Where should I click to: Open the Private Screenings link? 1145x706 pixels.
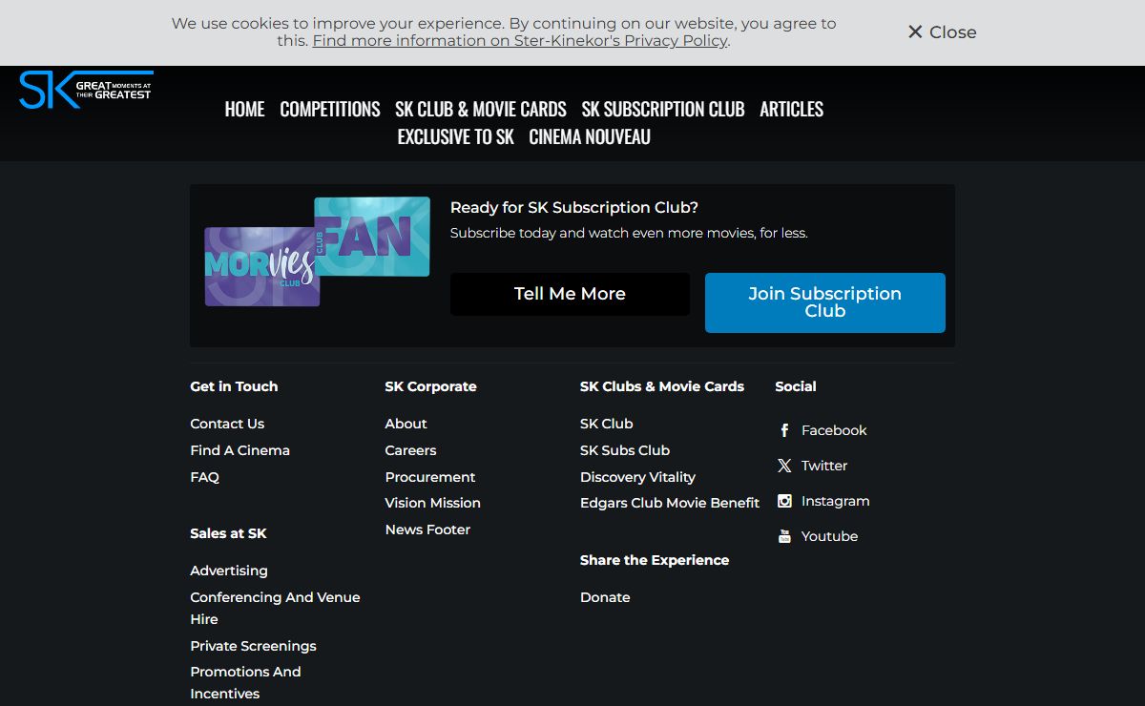click(x=253, y=646)
